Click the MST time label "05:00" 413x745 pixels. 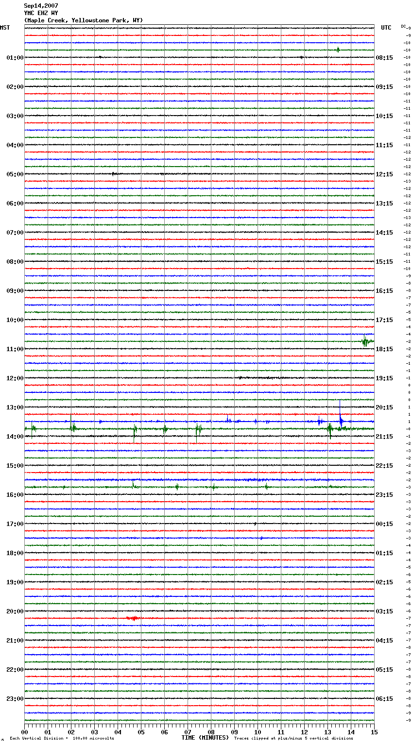(x=15, y=174)
